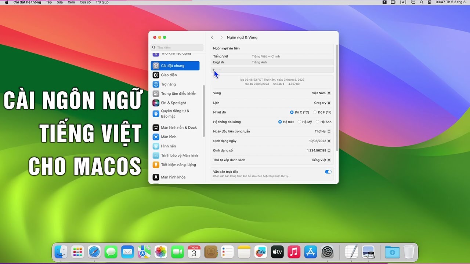The width and height of the screenshot is (470, 264).
Task: Click the back arrow in Ngôn ngữ & Vùng
Action: (x=212, y=37)
